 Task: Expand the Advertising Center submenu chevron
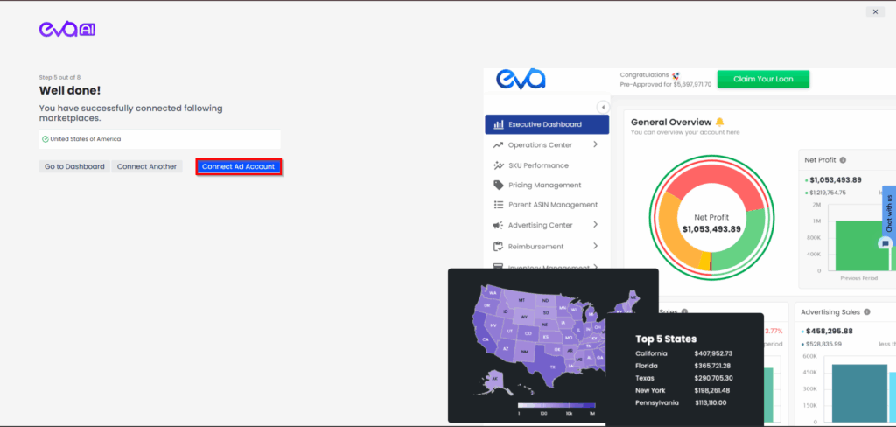coord(595,226)
